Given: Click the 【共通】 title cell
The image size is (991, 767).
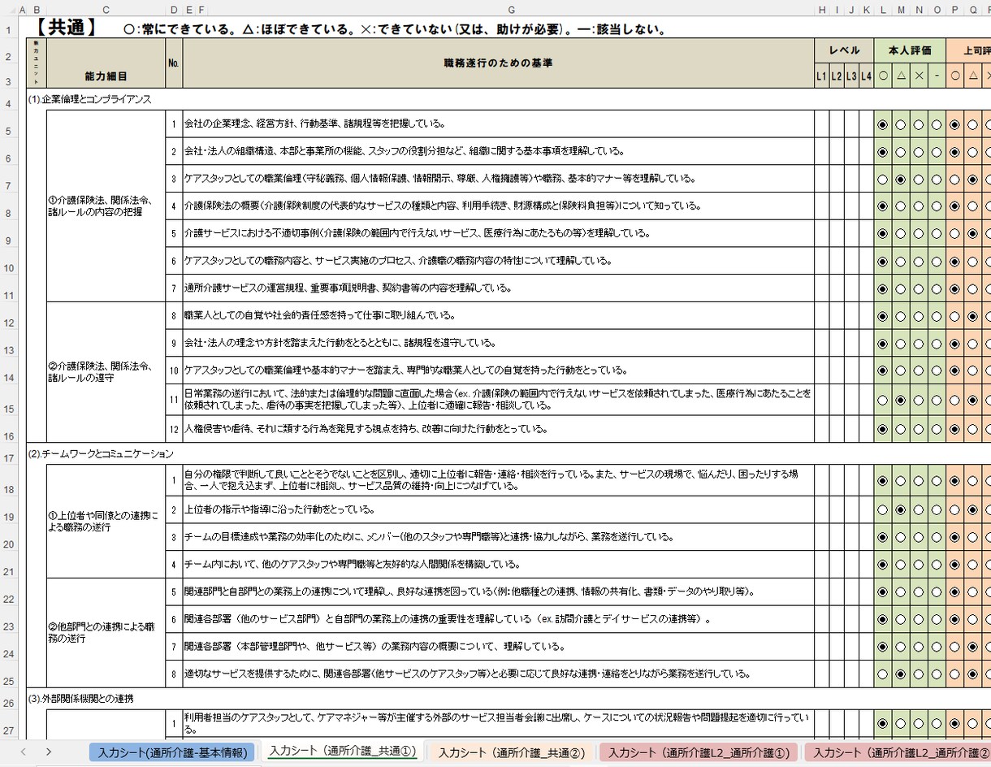Looking at the screenshot, I should click(x=67, y=28).
